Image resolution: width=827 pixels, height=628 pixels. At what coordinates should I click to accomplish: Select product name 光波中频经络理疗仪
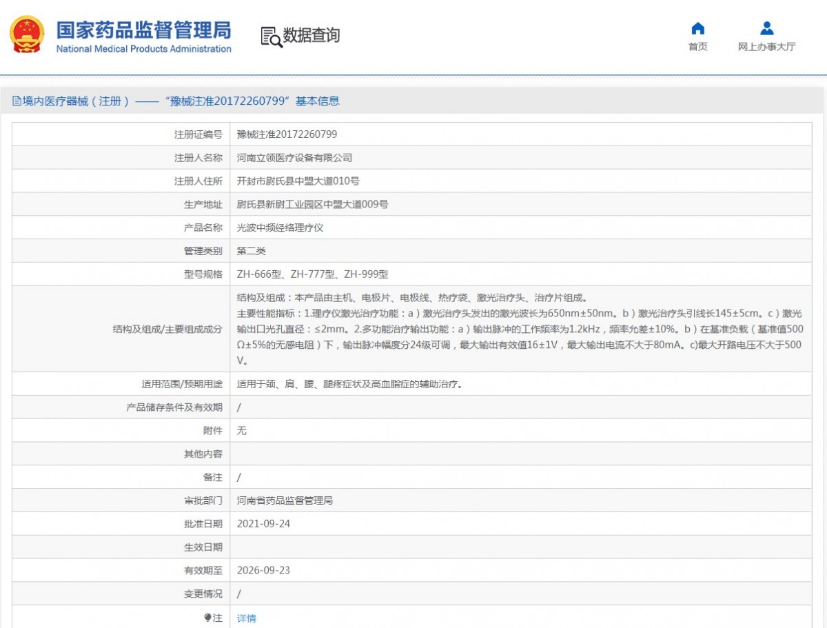click(x=280, y=228)
